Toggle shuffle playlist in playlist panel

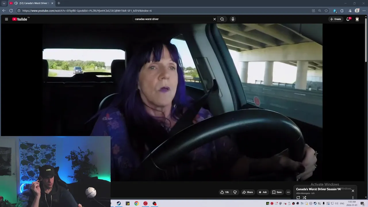[x=304, y=198]
